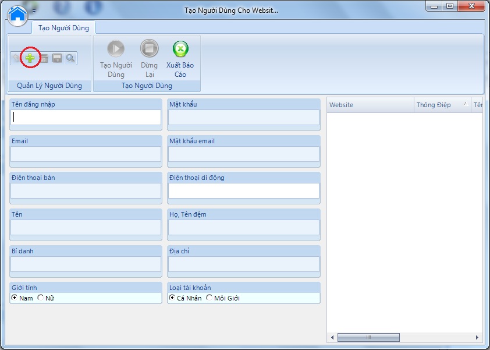Click the Tạo Người Dùng play icon
Image resolution: width=490 pixels, height=350 pixels.
116,49
